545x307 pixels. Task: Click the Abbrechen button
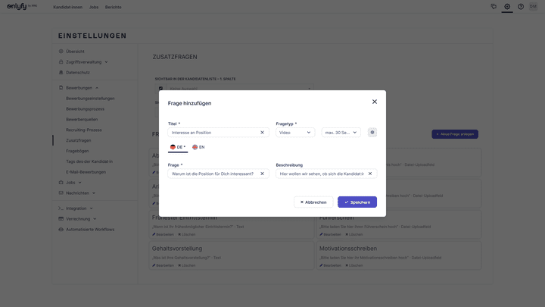(x=313, y=202)
